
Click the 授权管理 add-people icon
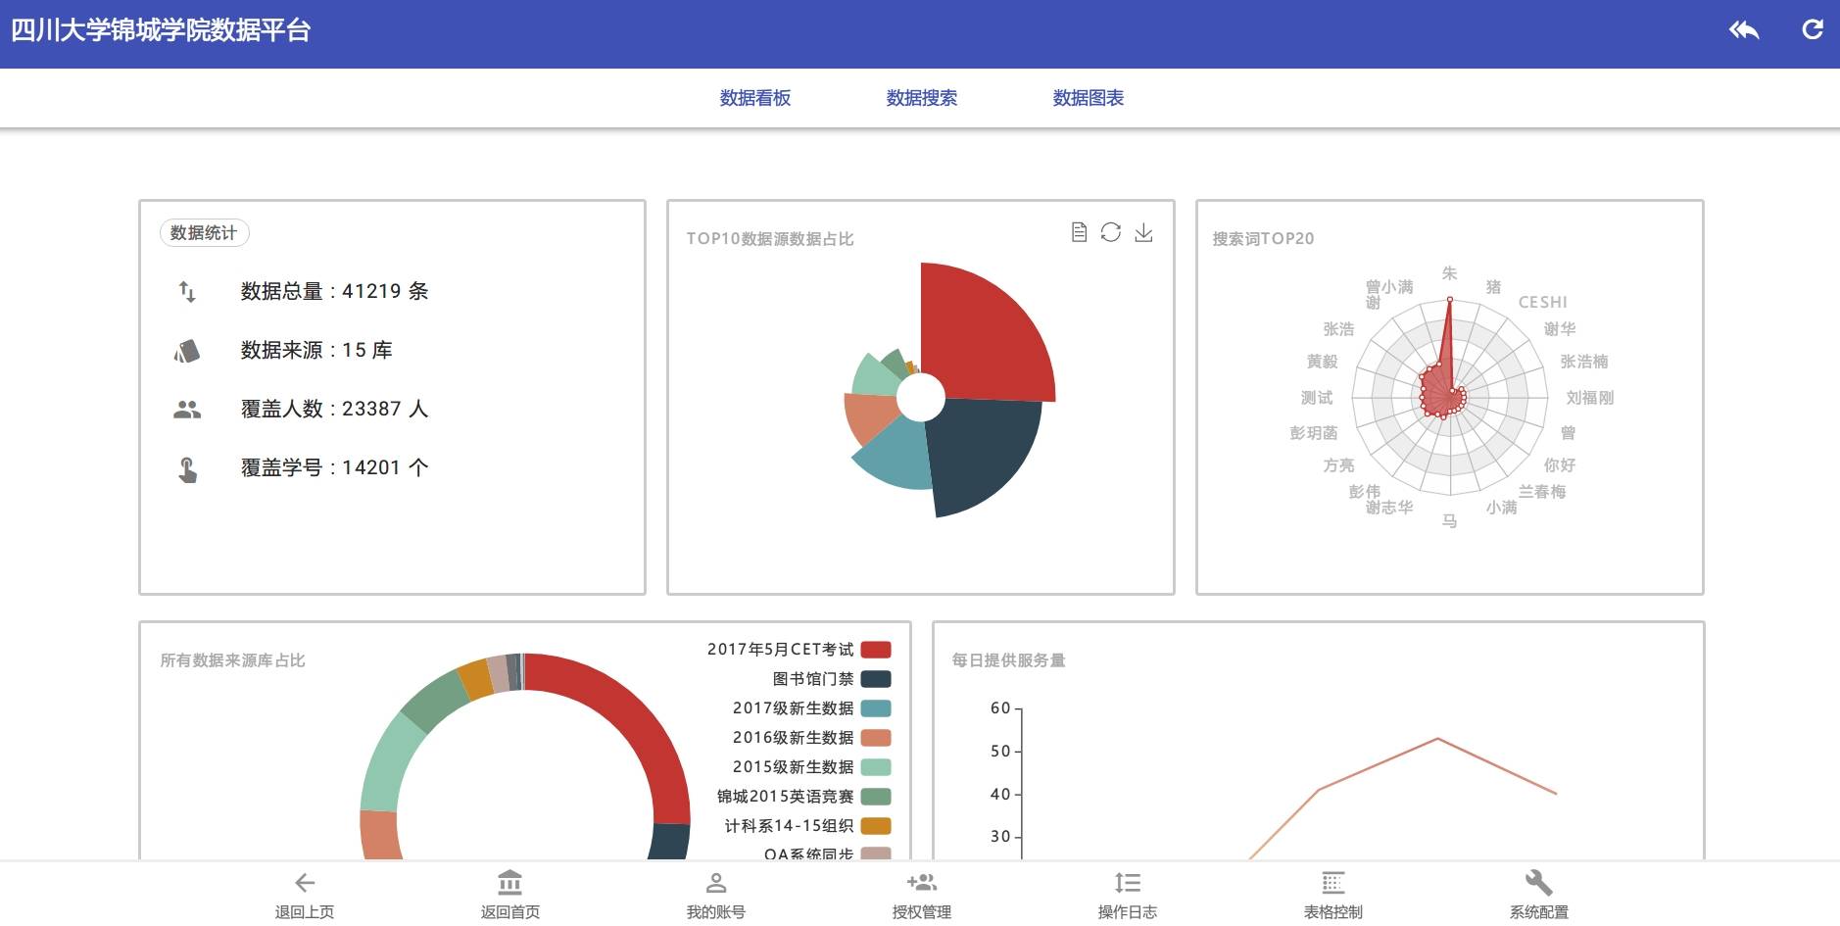(x=922, y=882)
